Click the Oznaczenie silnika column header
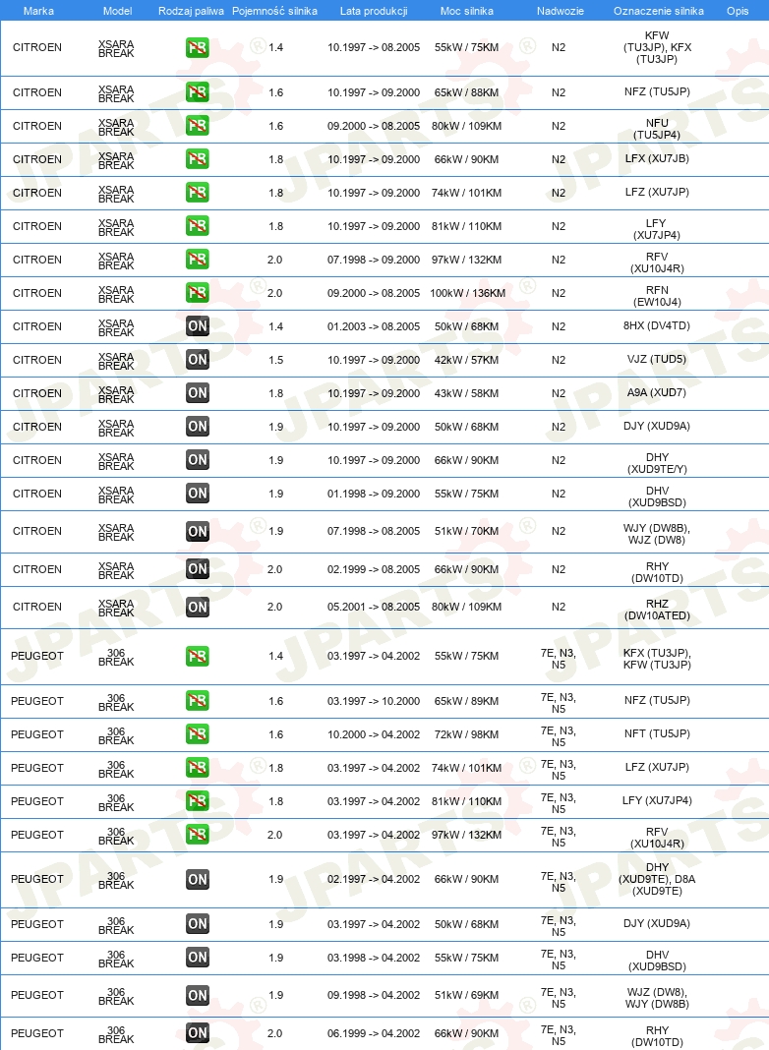 click(659, 11)
